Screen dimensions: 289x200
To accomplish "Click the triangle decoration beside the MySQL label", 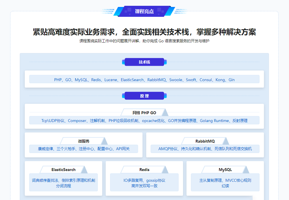I will click(x=245, y=170).
